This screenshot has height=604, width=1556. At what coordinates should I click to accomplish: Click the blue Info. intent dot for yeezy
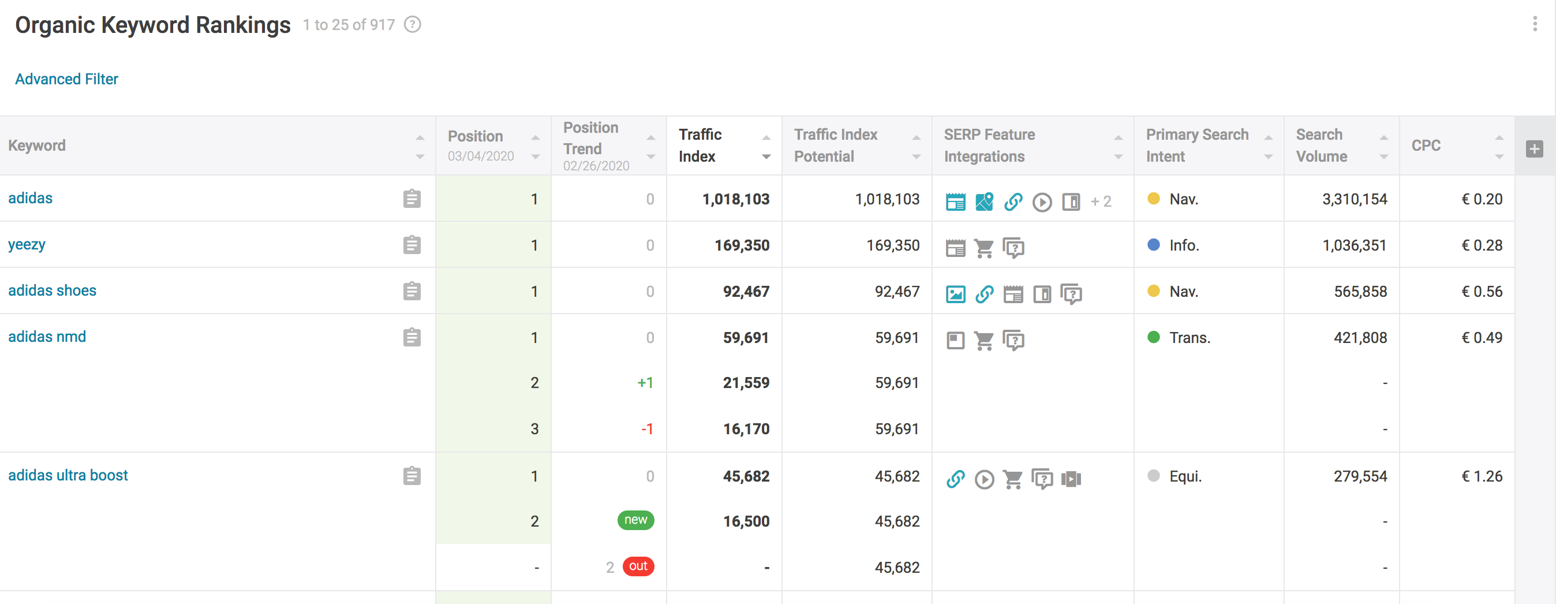pyautogui.click(x=1153, y=244)
